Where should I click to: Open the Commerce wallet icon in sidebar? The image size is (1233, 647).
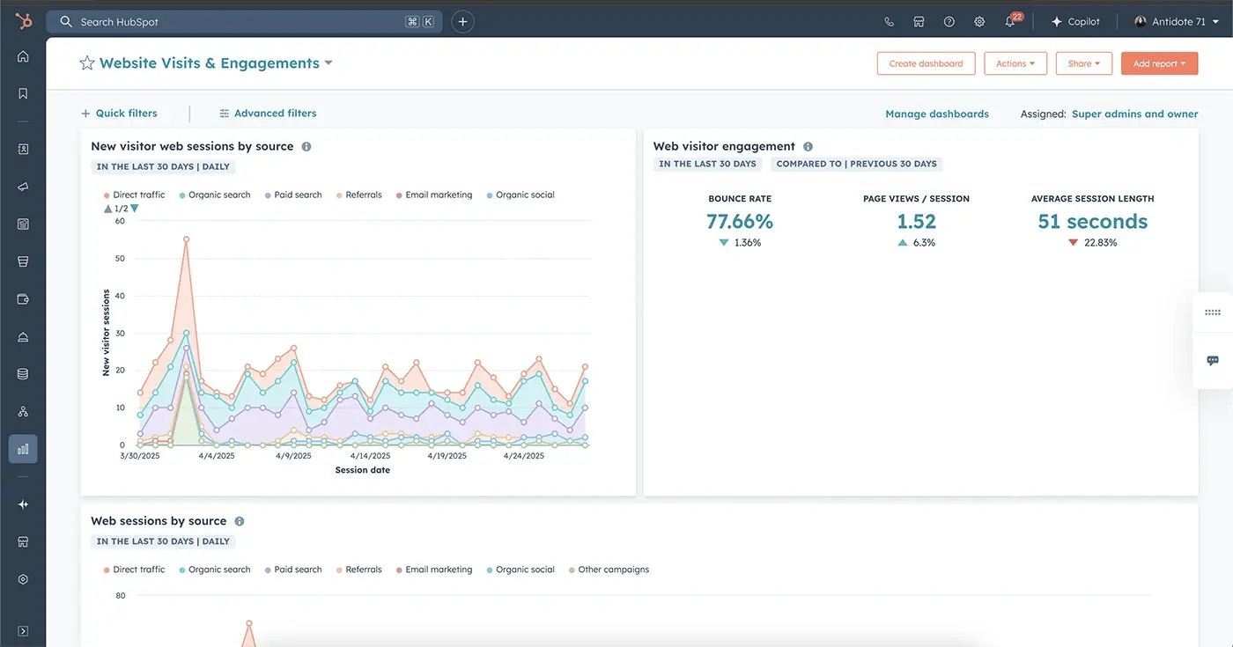click(x=23, y=299)
